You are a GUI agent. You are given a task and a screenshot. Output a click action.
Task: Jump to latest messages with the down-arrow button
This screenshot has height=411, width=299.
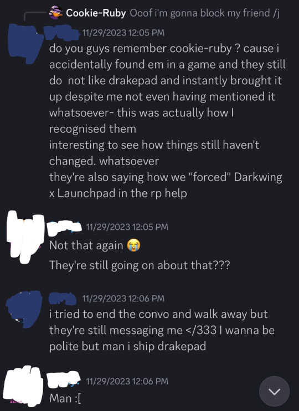pos(274,391)
